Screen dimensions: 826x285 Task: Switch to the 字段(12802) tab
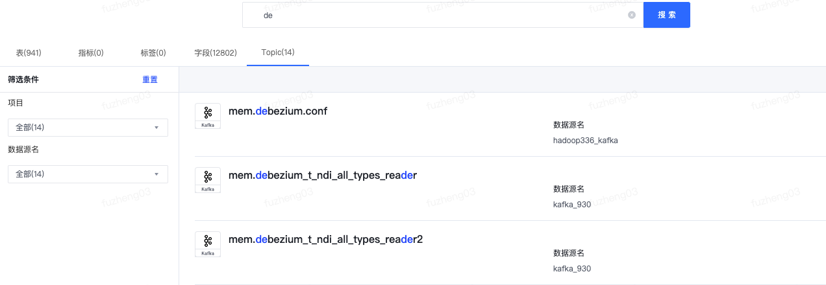[216, 52]
